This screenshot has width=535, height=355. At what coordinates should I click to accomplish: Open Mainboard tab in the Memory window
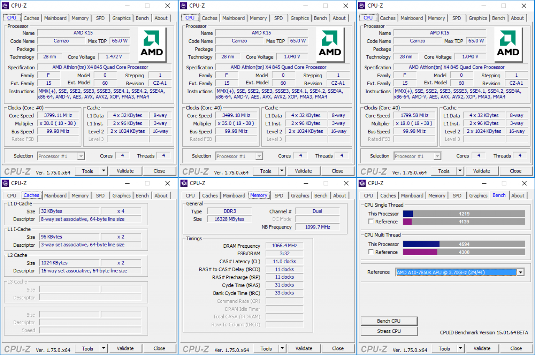tap(234, 195)
